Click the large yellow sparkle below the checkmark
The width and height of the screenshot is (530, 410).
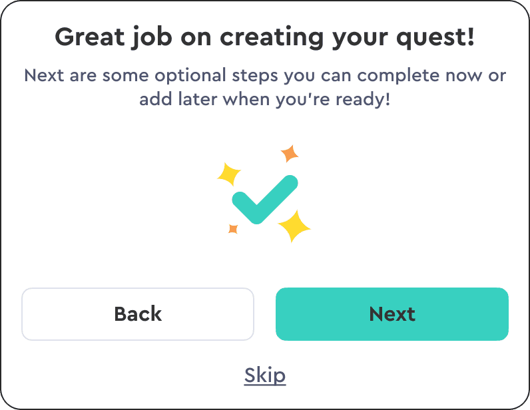point(294,226)
